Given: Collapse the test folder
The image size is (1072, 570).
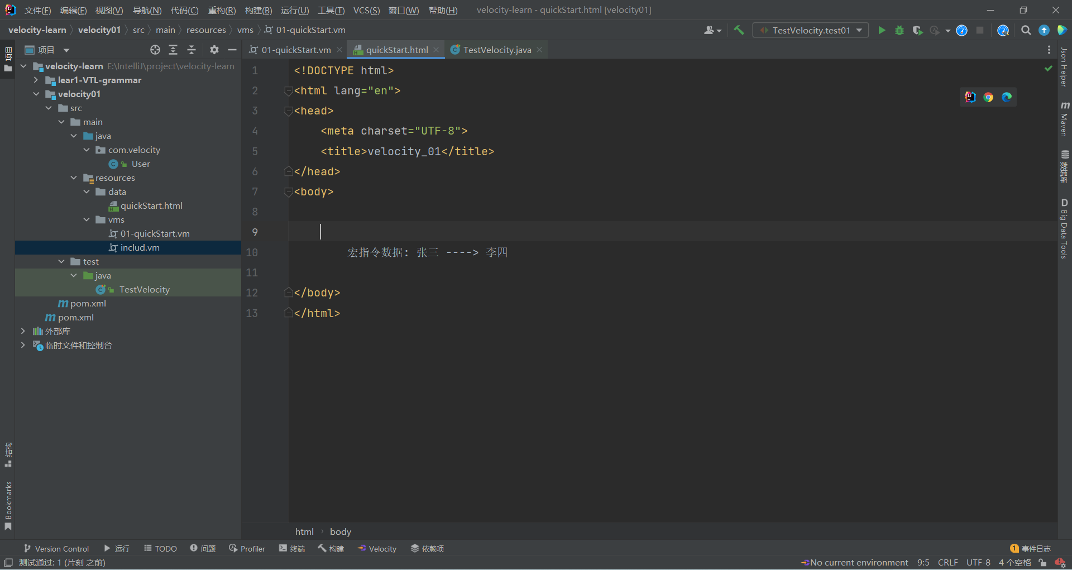Looking at the screenshot, I should point(61,261).
